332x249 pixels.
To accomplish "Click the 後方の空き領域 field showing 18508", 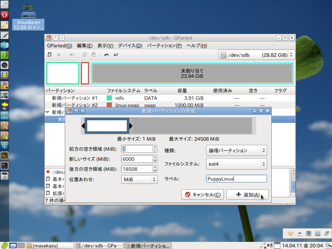I will [x=137, y=169].
